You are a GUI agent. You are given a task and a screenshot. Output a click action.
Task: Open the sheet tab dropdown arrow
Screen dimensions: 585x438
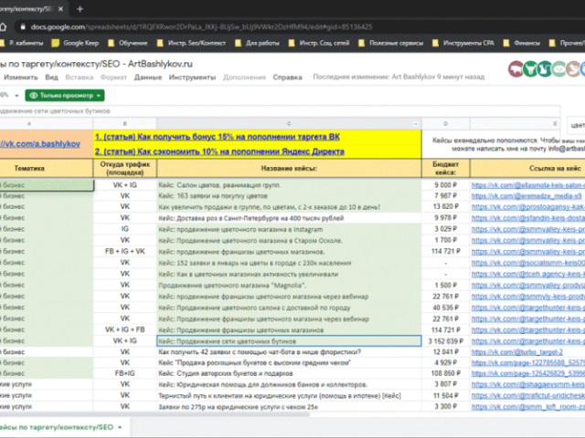[120, 427]
